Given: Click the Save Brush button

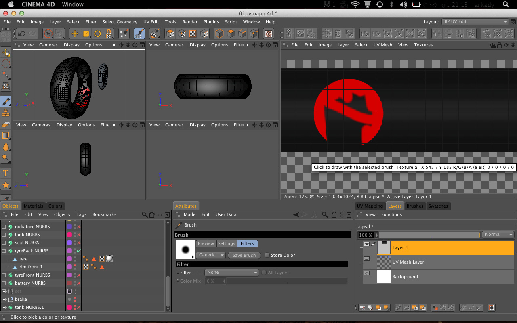Looking at the screenshot, I should click(x=244, y=255).
